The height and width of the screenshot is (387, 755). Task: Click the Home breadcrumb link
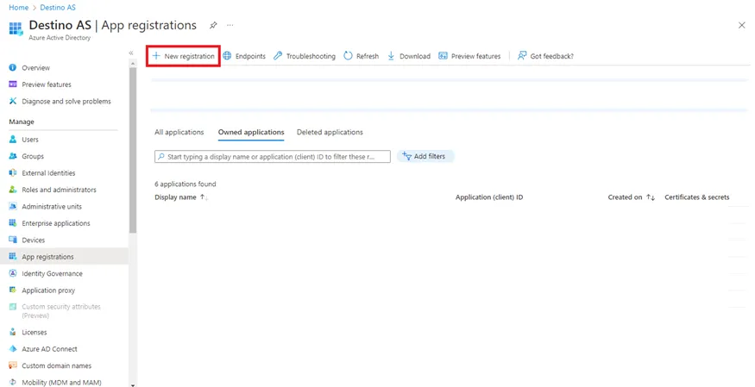18,8
